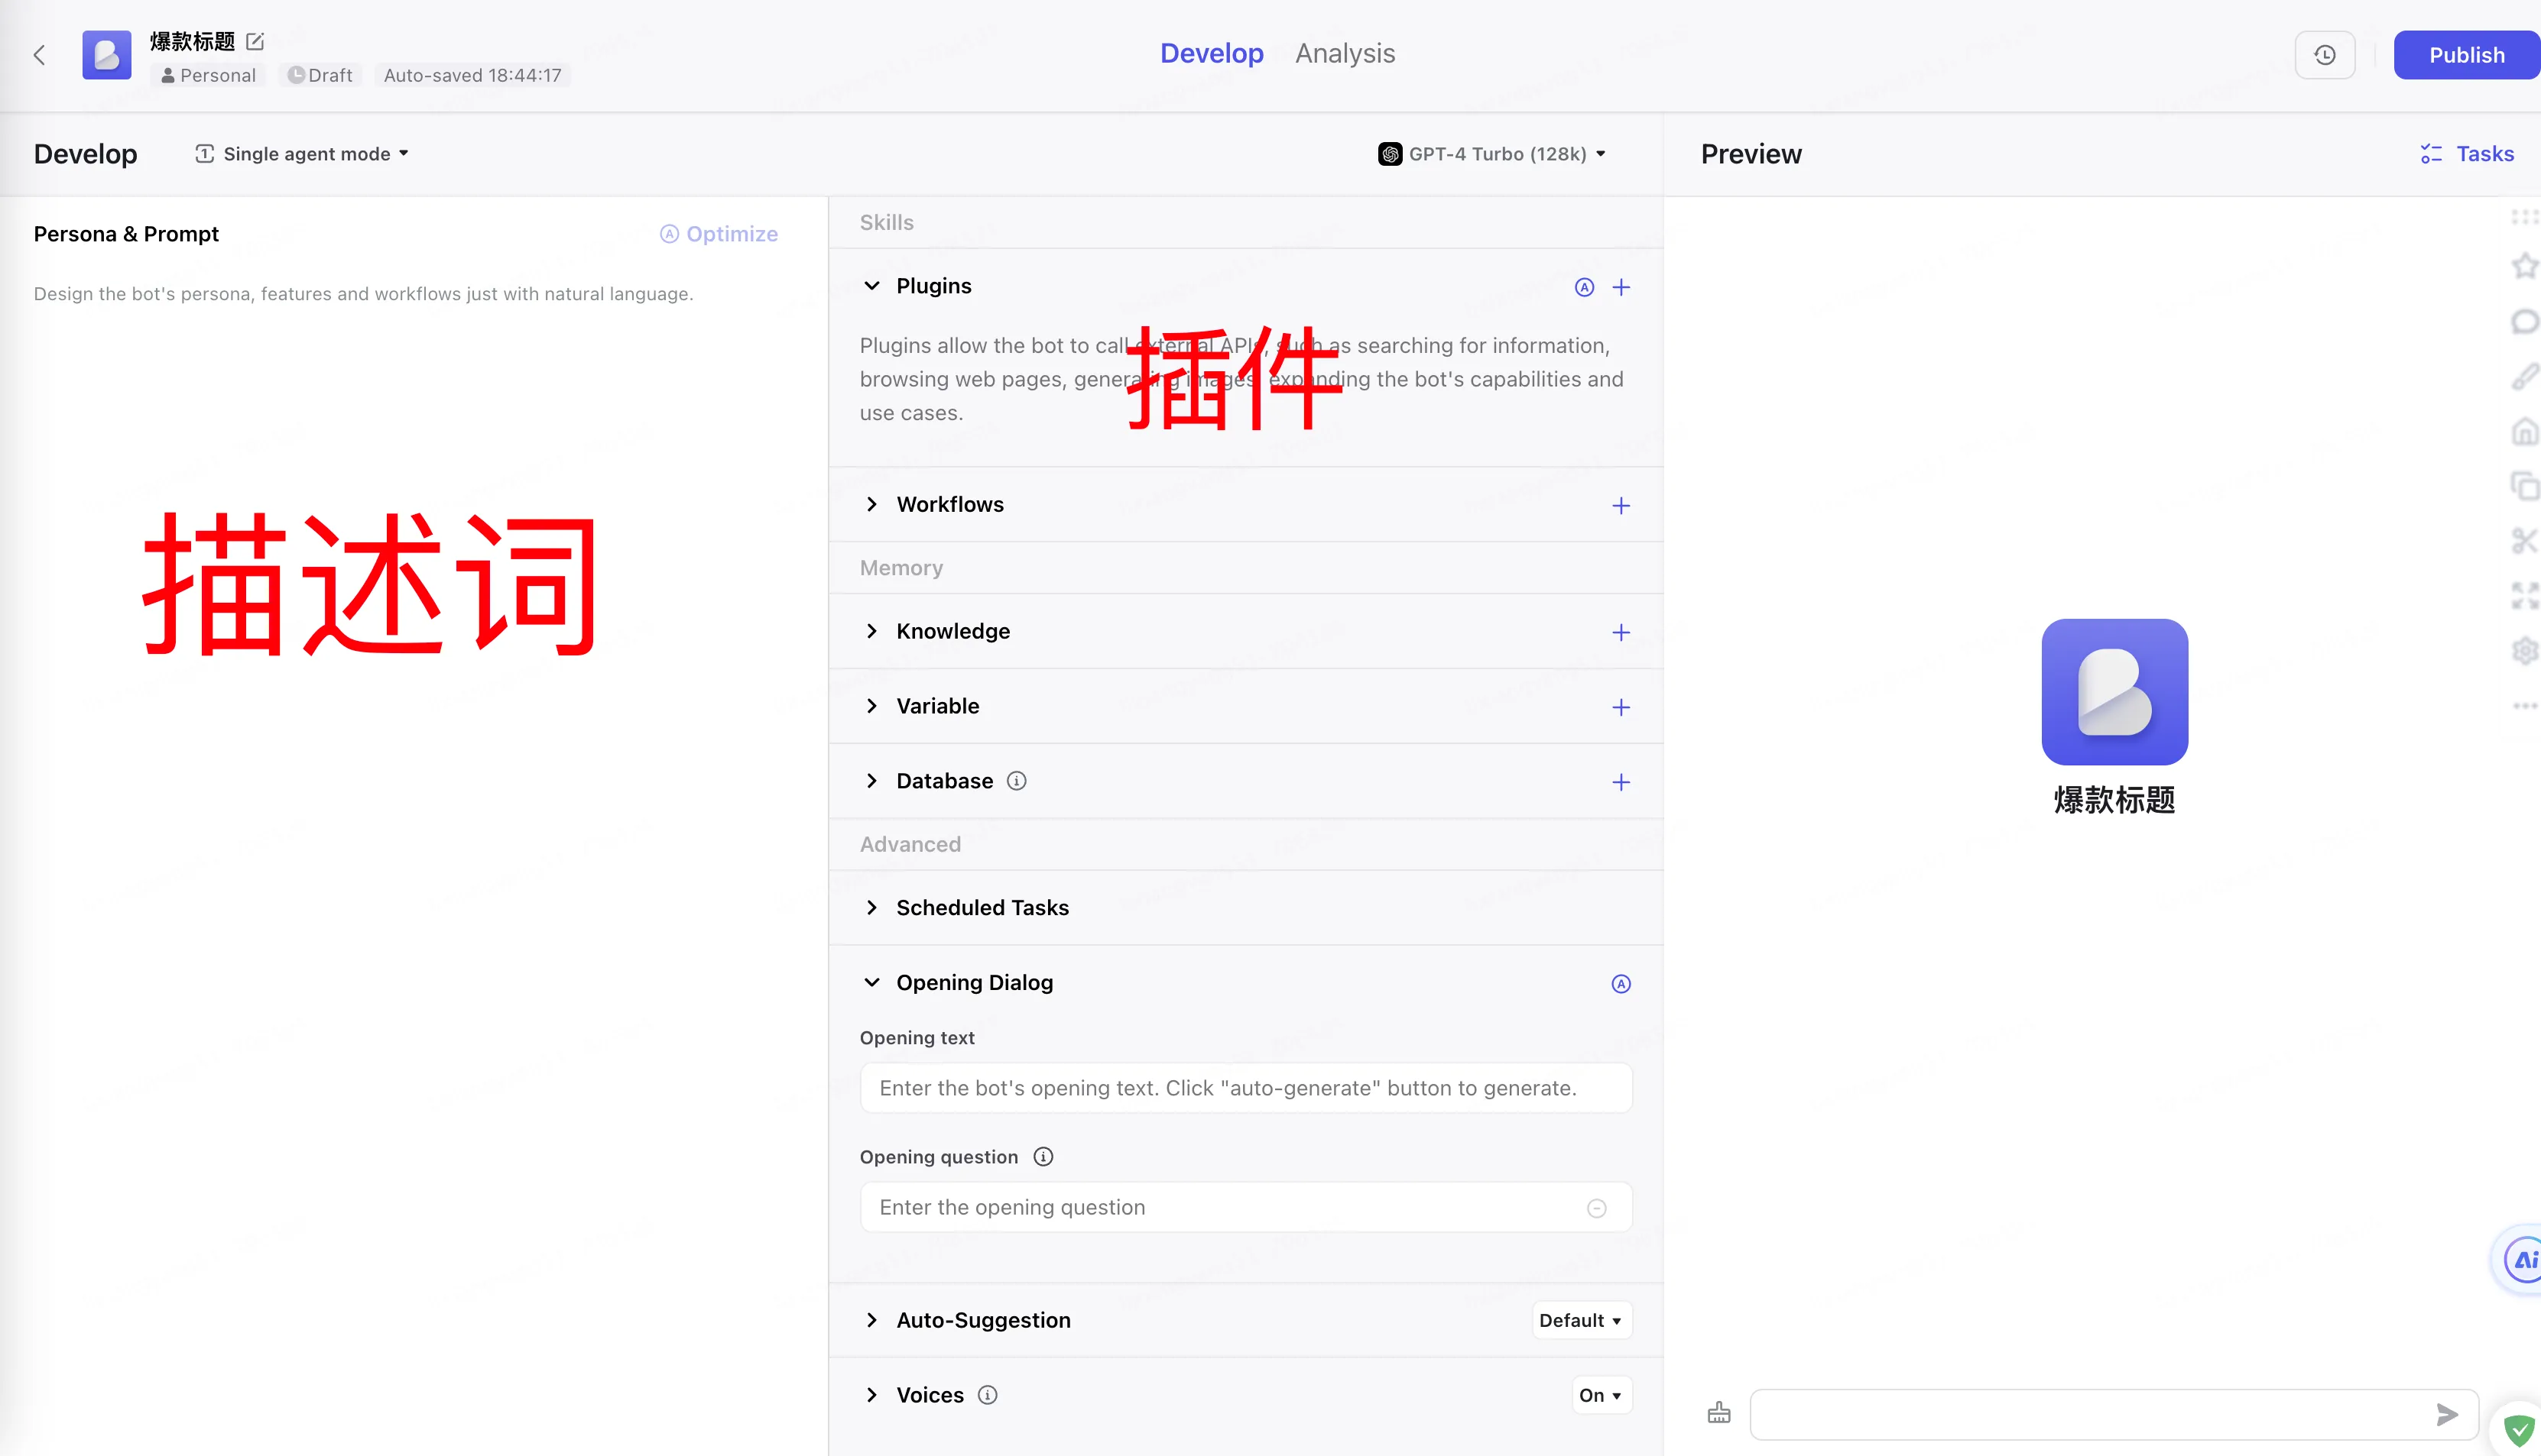Show the Database info tooltip icon
The height and width of the screenshot is (1456, 2541).
[x=1017, y=781]
